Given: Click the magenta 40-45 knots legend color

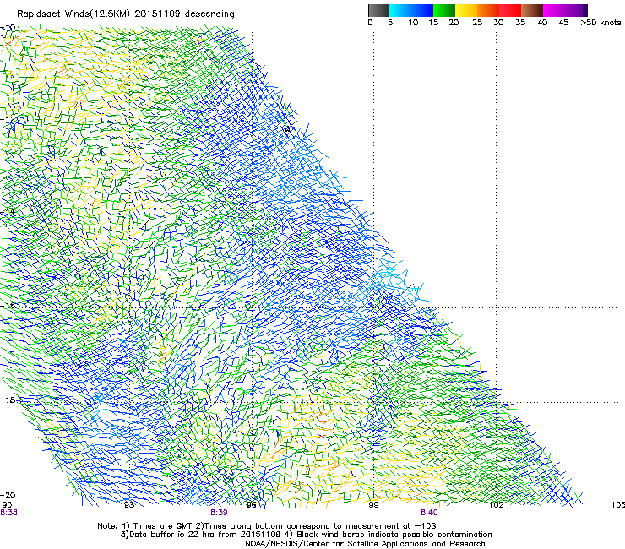Looking at the screenshot, I should 554,10.
